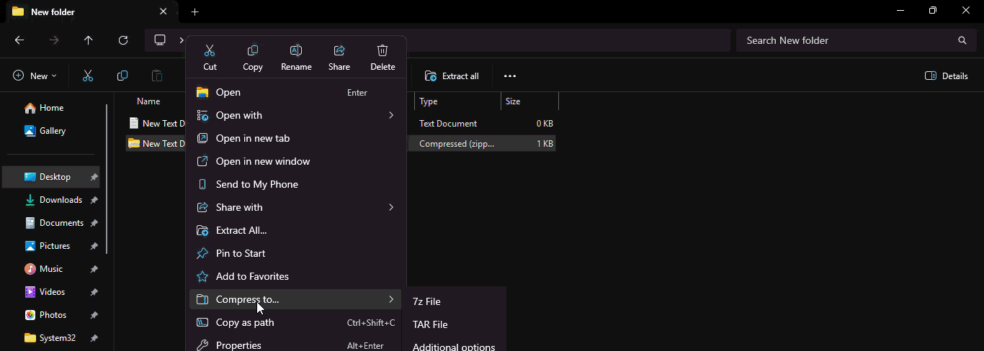Screen dimensions: 984x351
Task: Expand the New button dropdown
Action: (54, 76)
